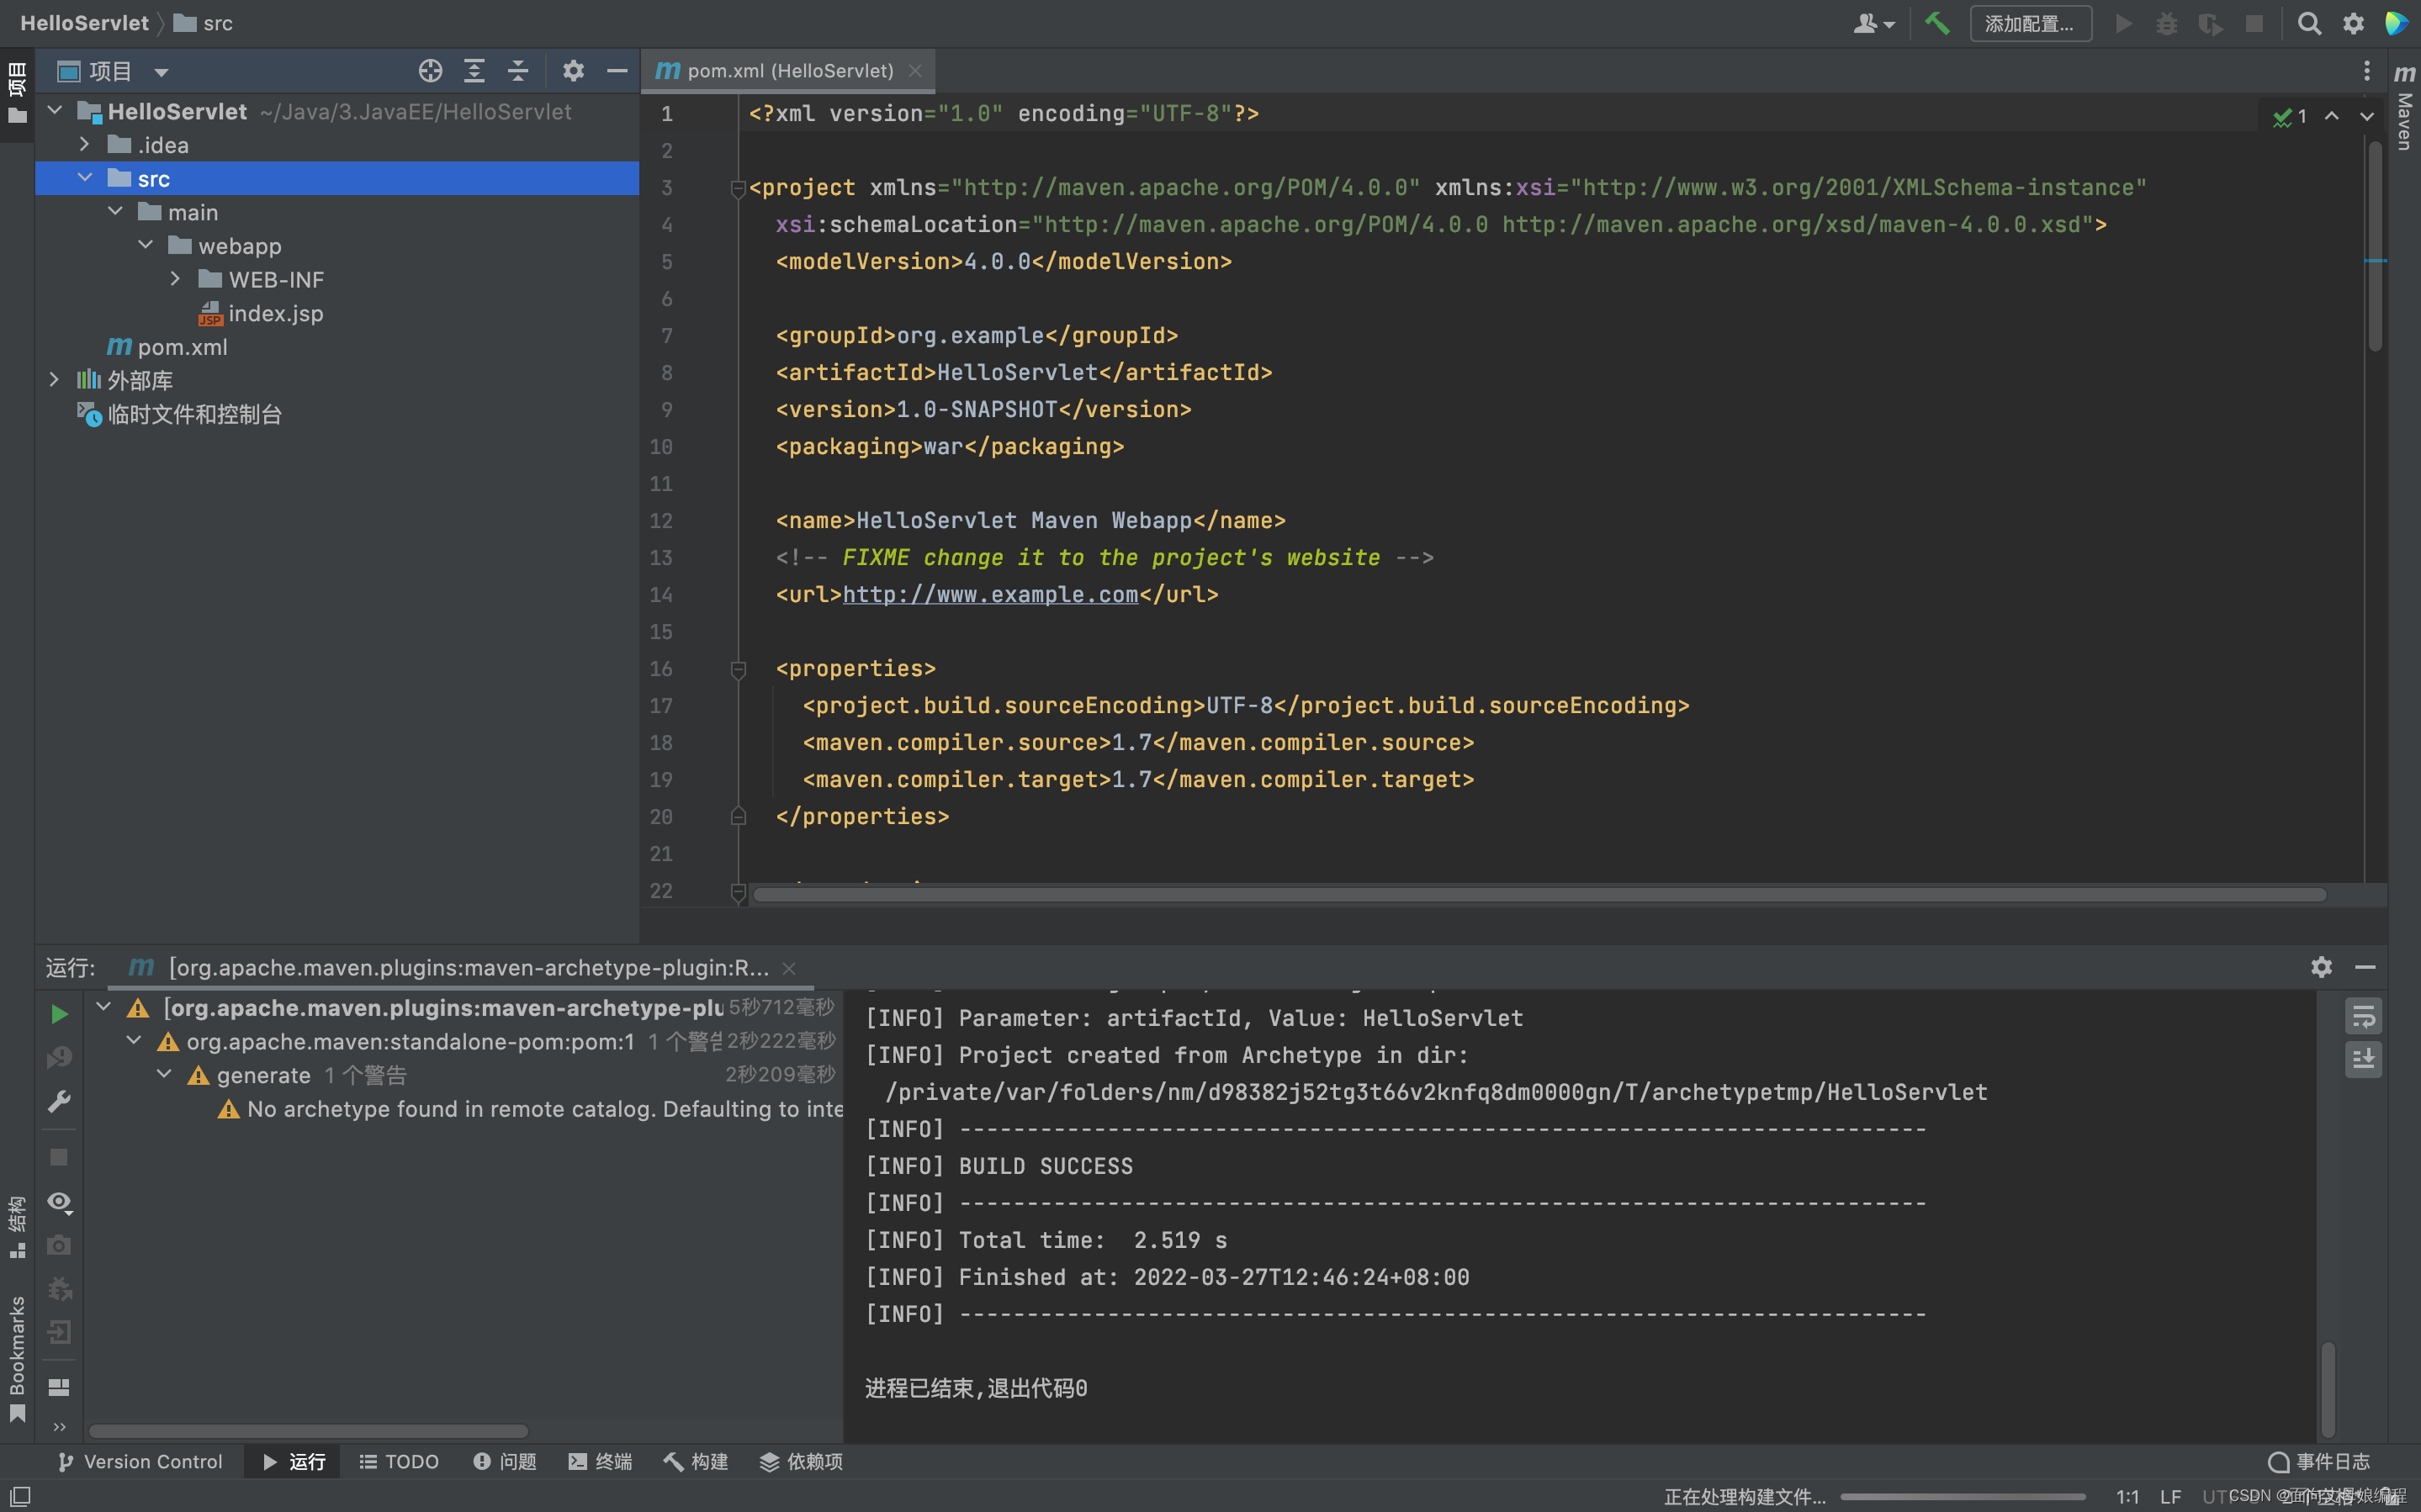Open the Bookmarks side tool window
Viewport: 2421px width, 1512px height.
click(17, 1358)
